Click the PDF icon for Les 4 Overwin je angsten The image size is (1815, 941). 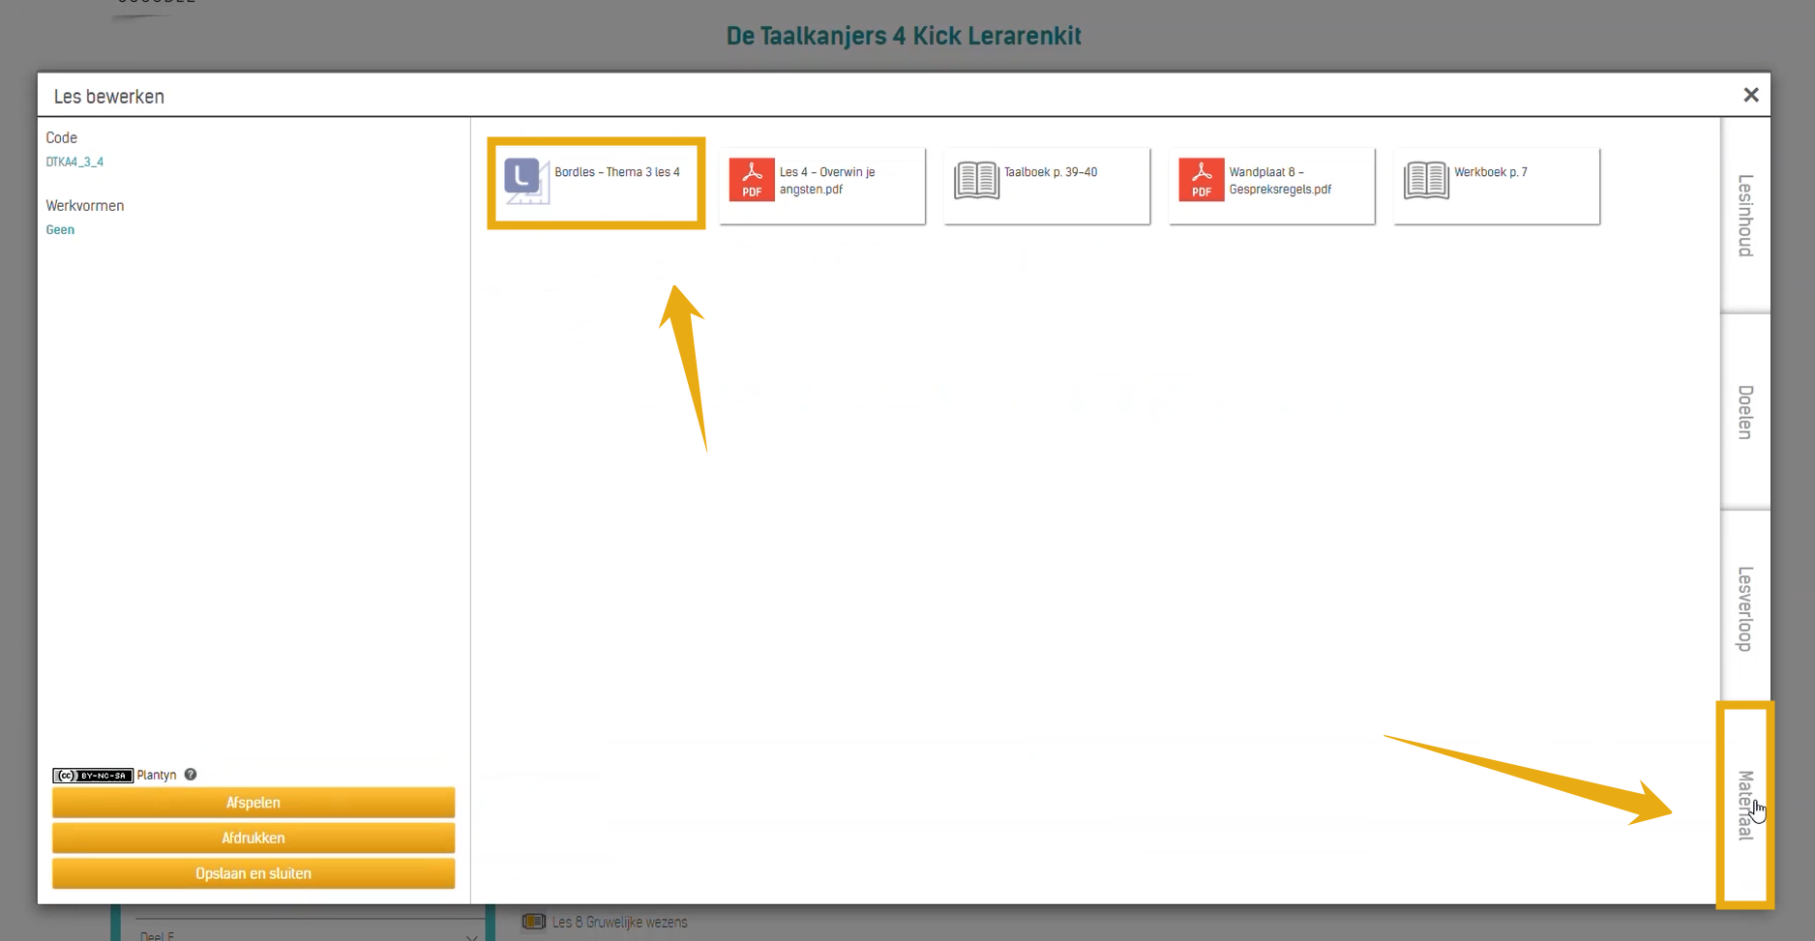(752, 180)
